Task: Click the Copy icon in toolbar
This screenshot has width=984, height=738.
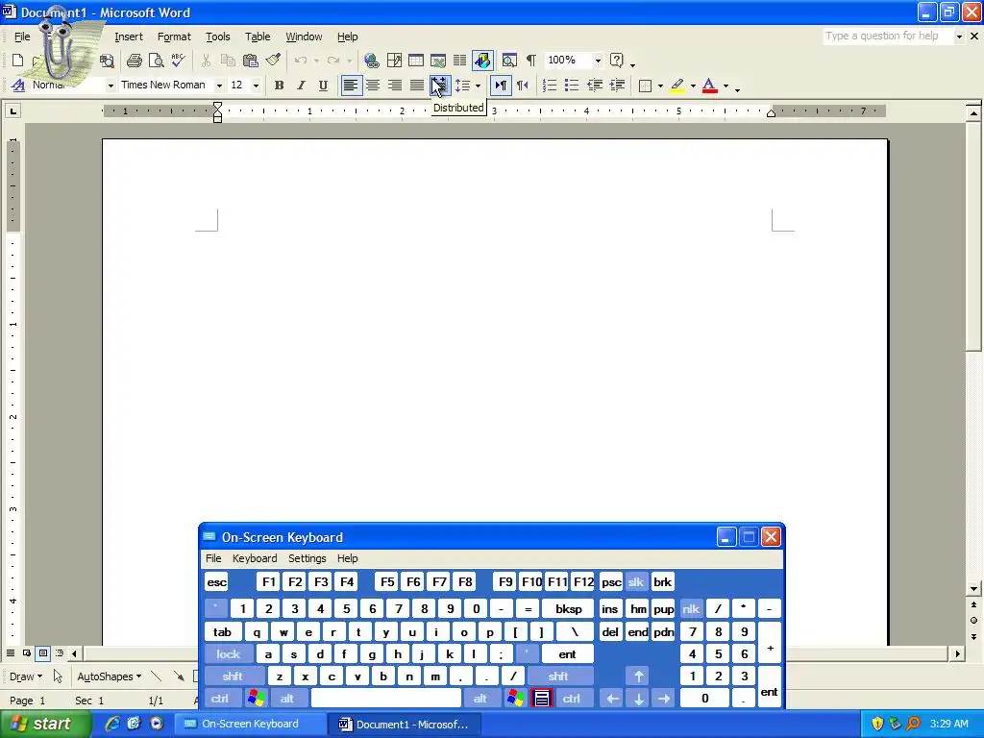Action: 228,61
